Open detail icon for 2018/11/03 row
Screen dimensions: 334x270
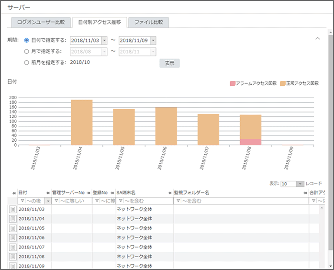pyautogui.click(x=13, y=209)
